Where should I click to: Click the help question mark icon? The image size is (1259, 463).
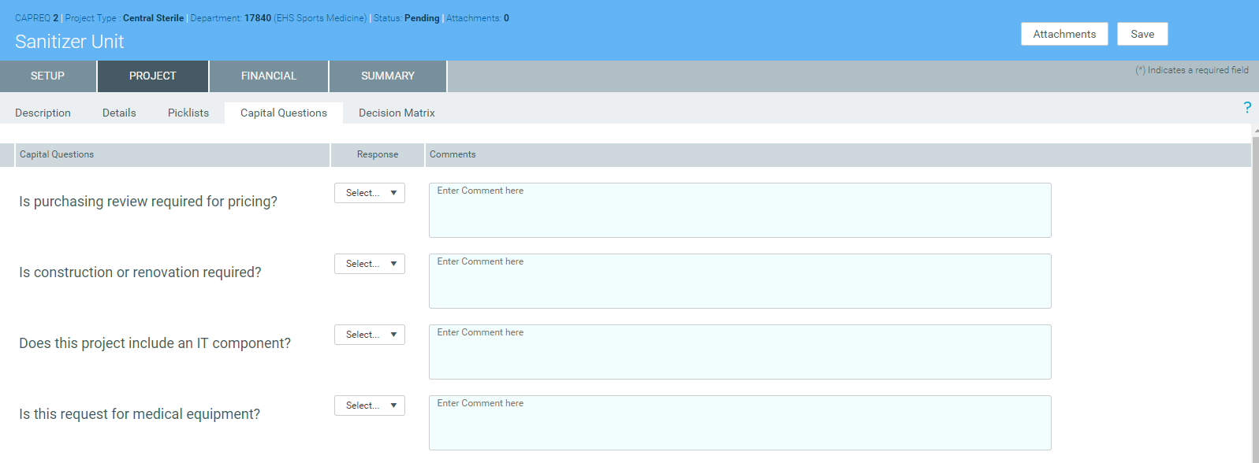1247,107
